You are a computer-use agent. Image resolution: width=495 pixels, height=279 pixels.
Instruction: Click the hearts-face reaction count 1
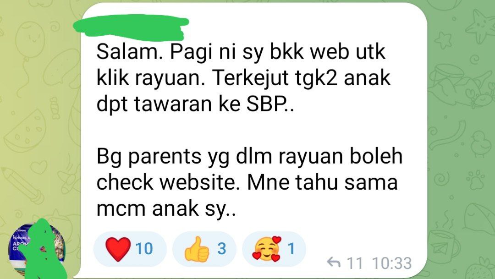click(291, 249)
